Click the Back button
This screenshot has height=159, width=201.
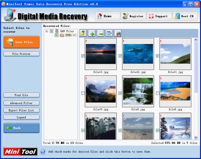point(21,128)
